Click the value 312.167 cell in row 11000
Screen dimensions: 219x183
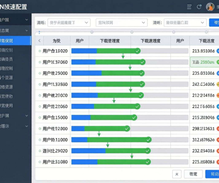[203, 140]
